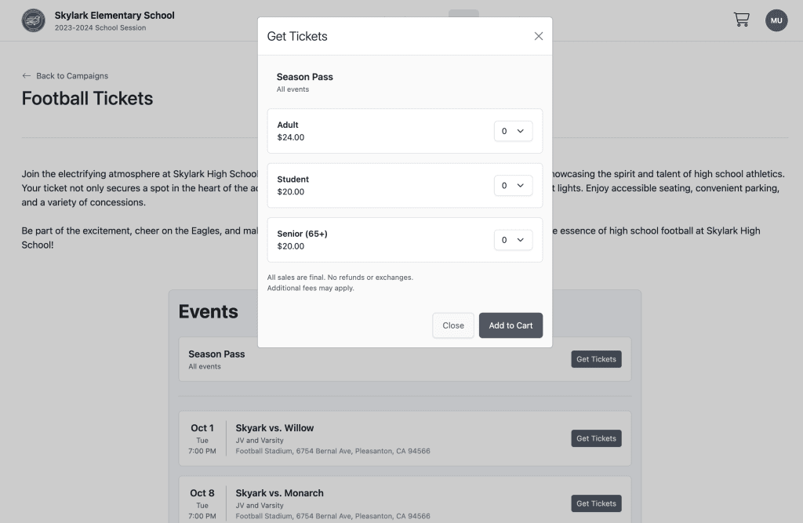This screenshot has height=523, width=803.
Task: Follow the Back to Campaigns link
Action: pos(72,76)
